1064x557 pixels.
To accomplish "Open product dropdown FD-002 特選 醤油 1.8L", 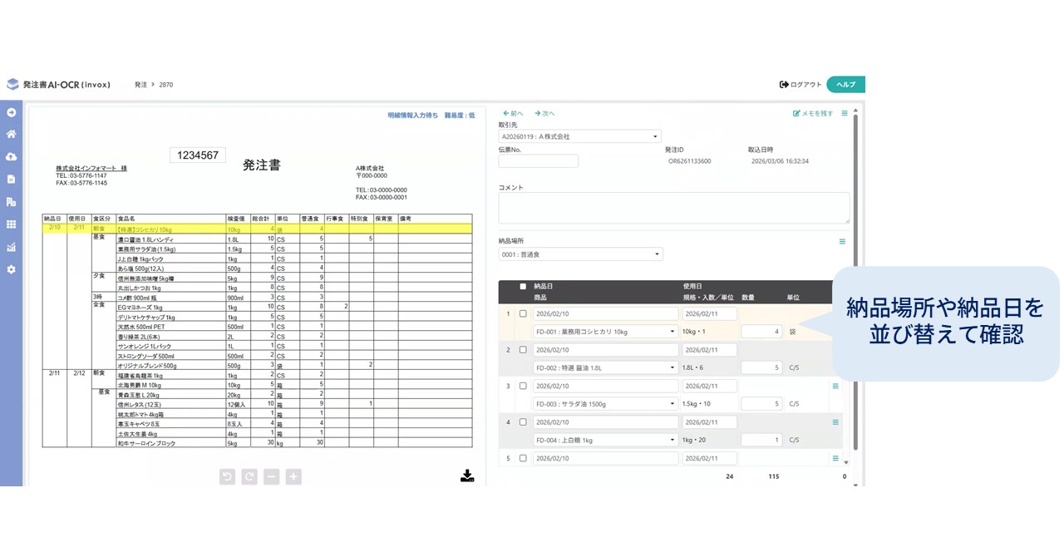I will 605,367.
